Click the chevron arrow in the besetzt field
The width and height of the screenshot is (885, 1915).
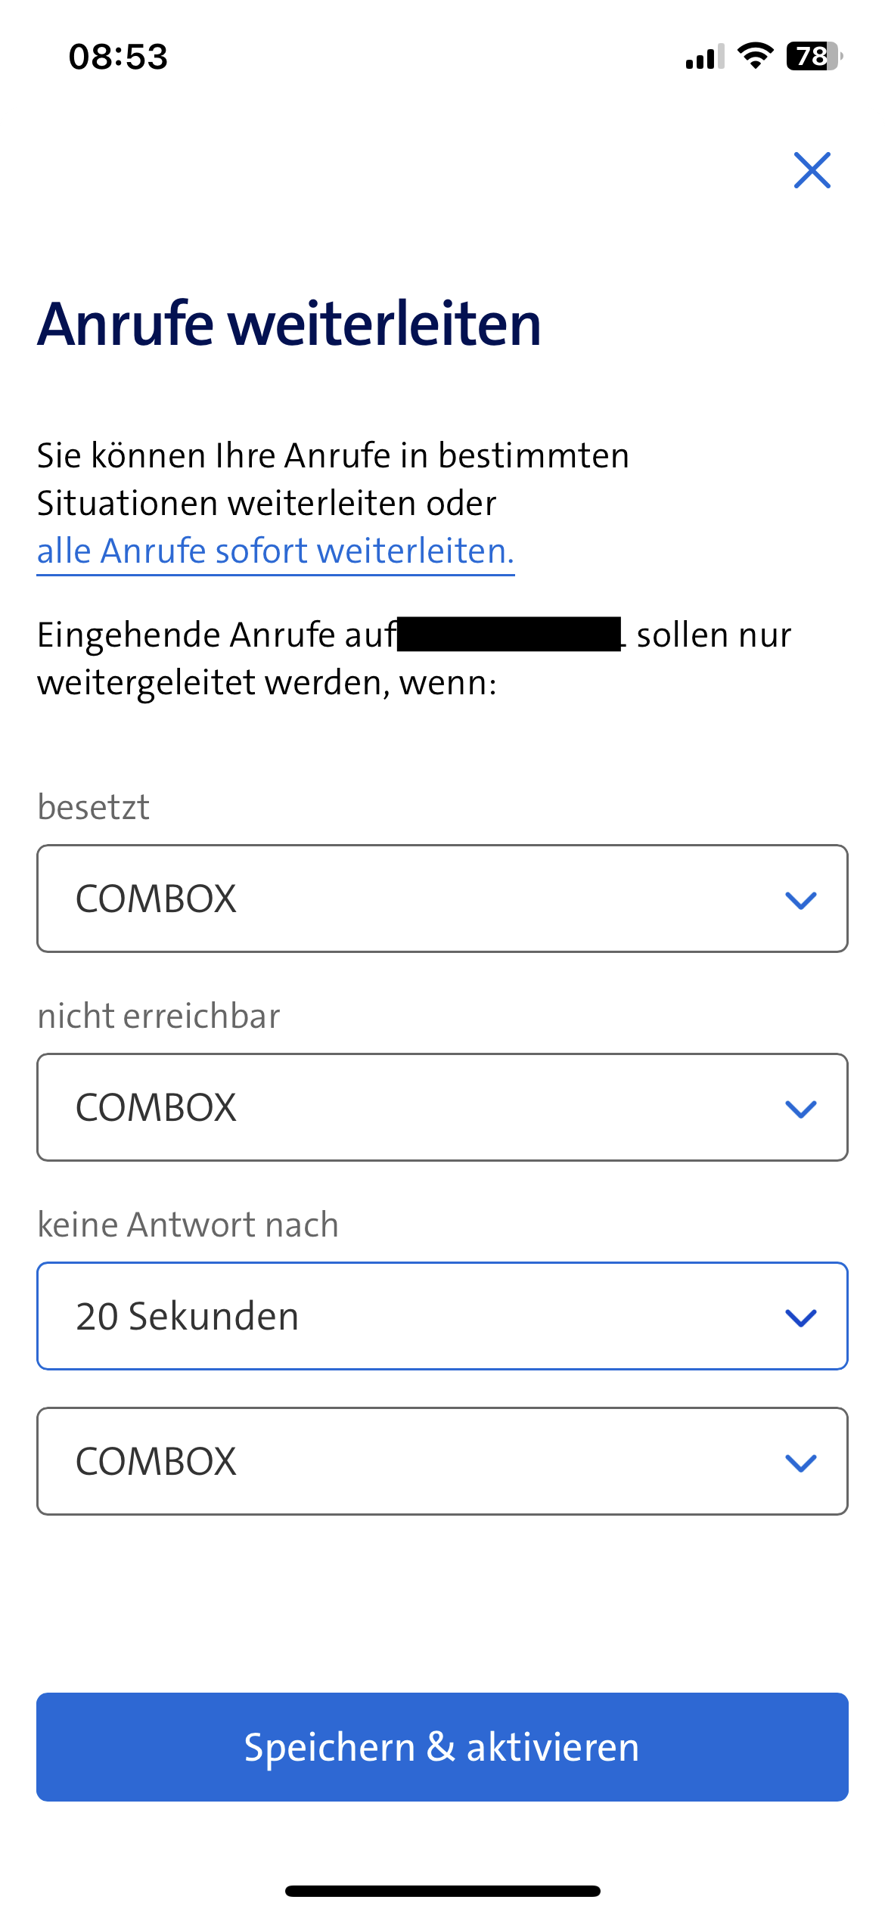click(x=800, y=900)
